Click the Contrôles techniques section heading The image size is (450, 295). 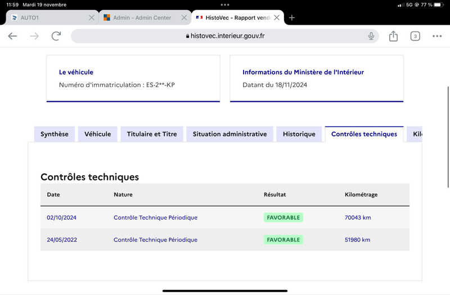click(89, 177)
